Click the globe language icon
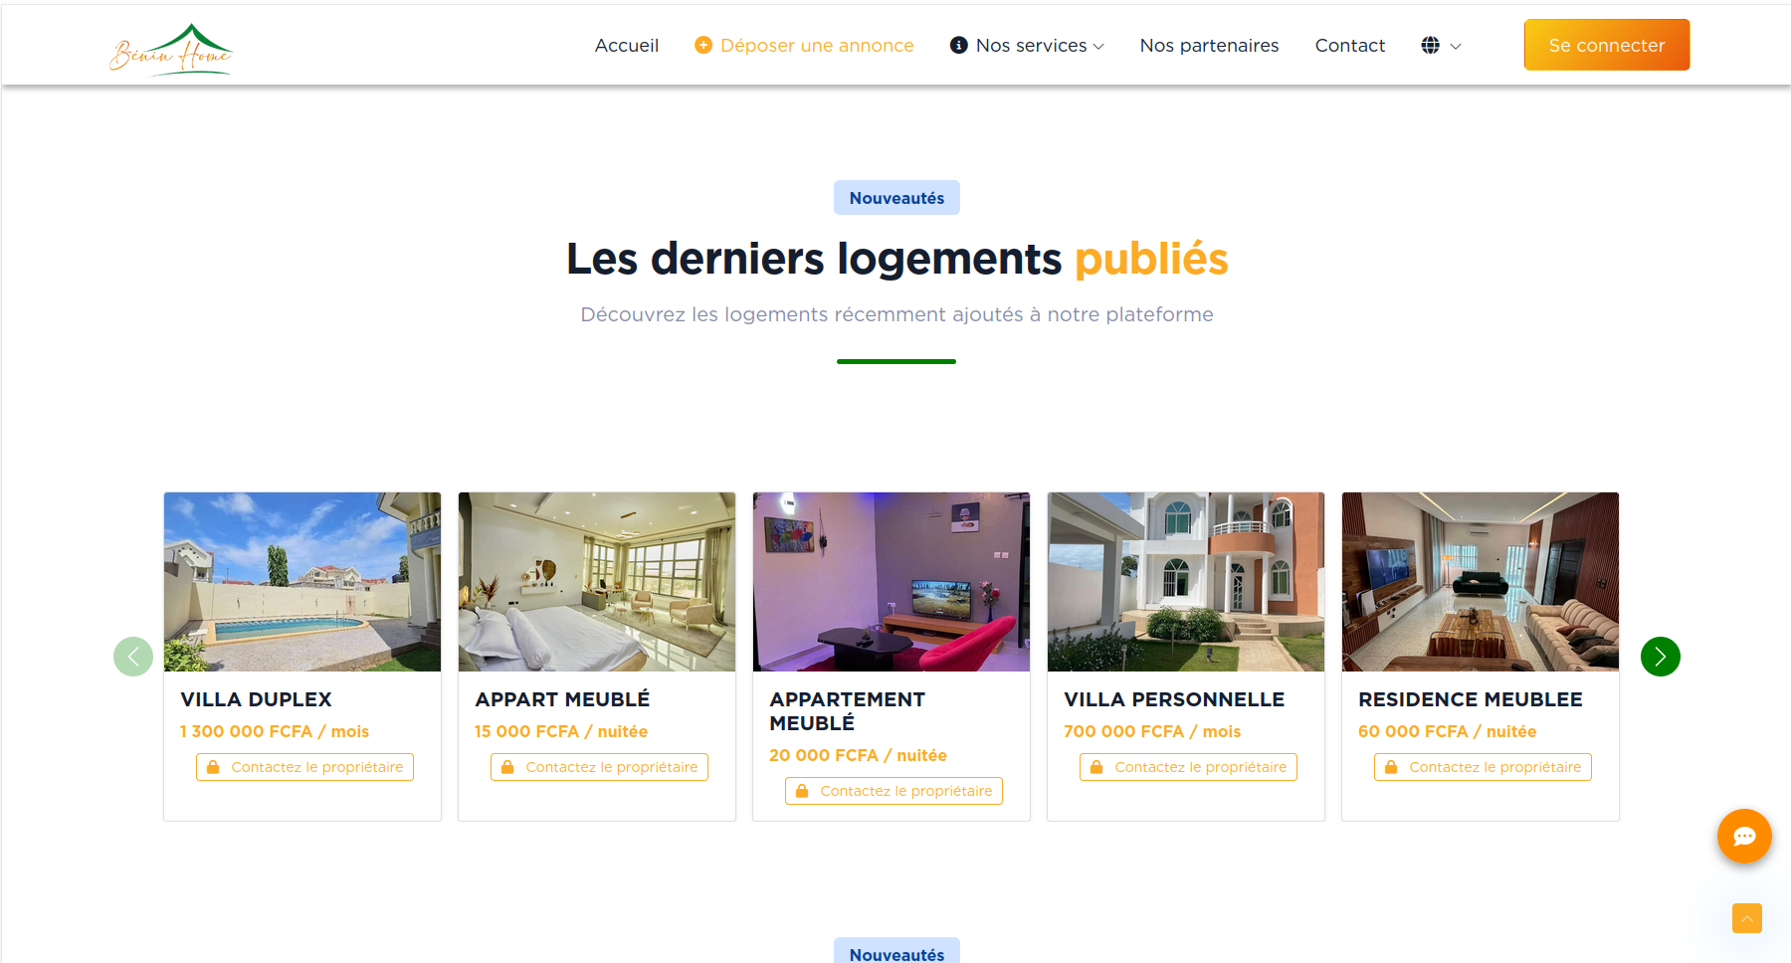Screen dimensions: 1791x963 [1430, 46]
